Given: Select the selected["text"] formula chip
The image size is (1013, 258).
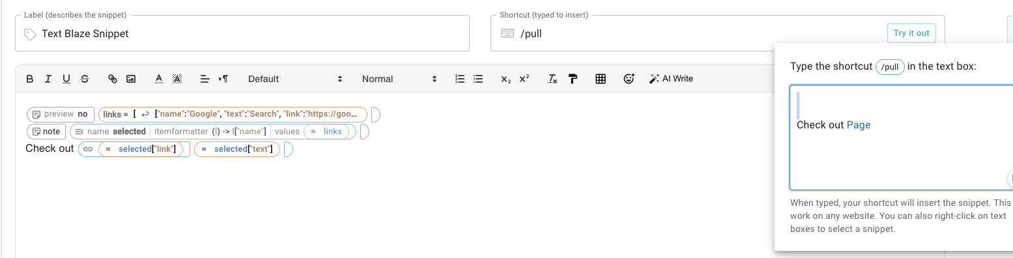Looking at the screenshot, I should [x=237, y=149].
